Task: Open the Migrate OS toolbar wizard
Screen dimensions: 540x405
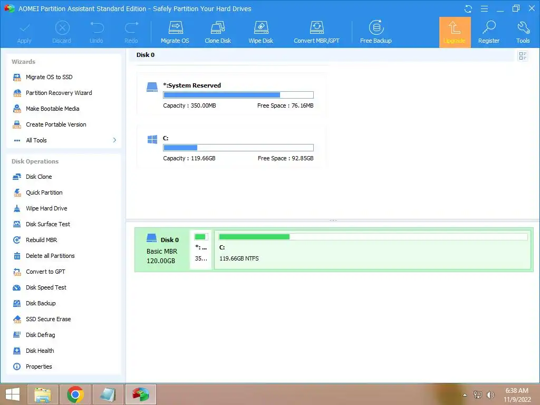Action: (175, 32)
